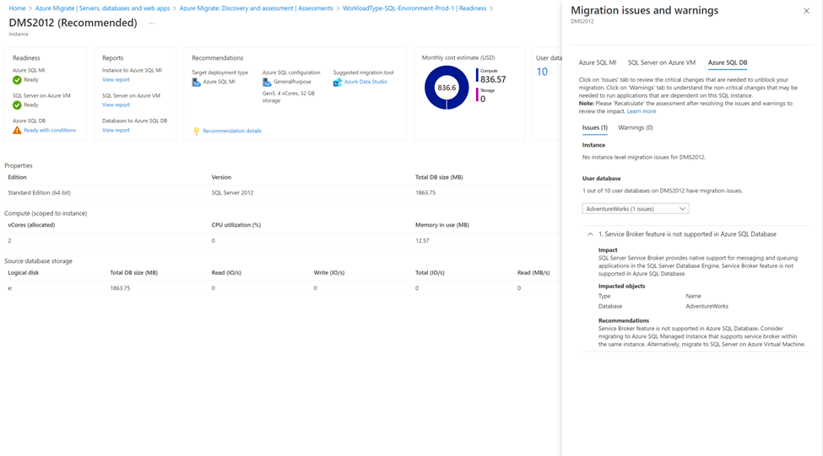Screen dimensions: 823x456
Task: Open Azure Migrate Servers, databases and web apps breadcrumb
Action: 102,8
